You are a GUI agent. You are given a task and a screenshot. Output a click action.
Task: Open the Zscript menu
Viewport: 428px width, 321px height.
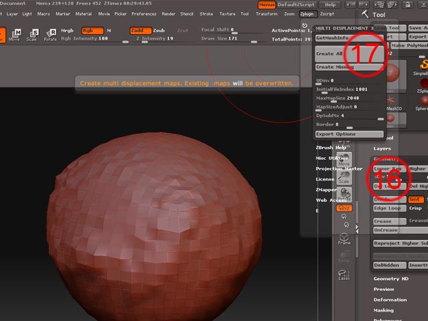click(327, 14)
